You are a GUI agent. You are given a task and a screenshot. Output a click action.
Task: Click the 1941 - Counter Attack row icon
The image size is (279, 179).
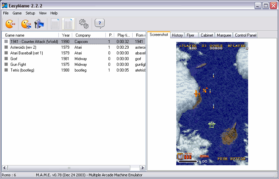pyautogui.click(x=6, y=41)
